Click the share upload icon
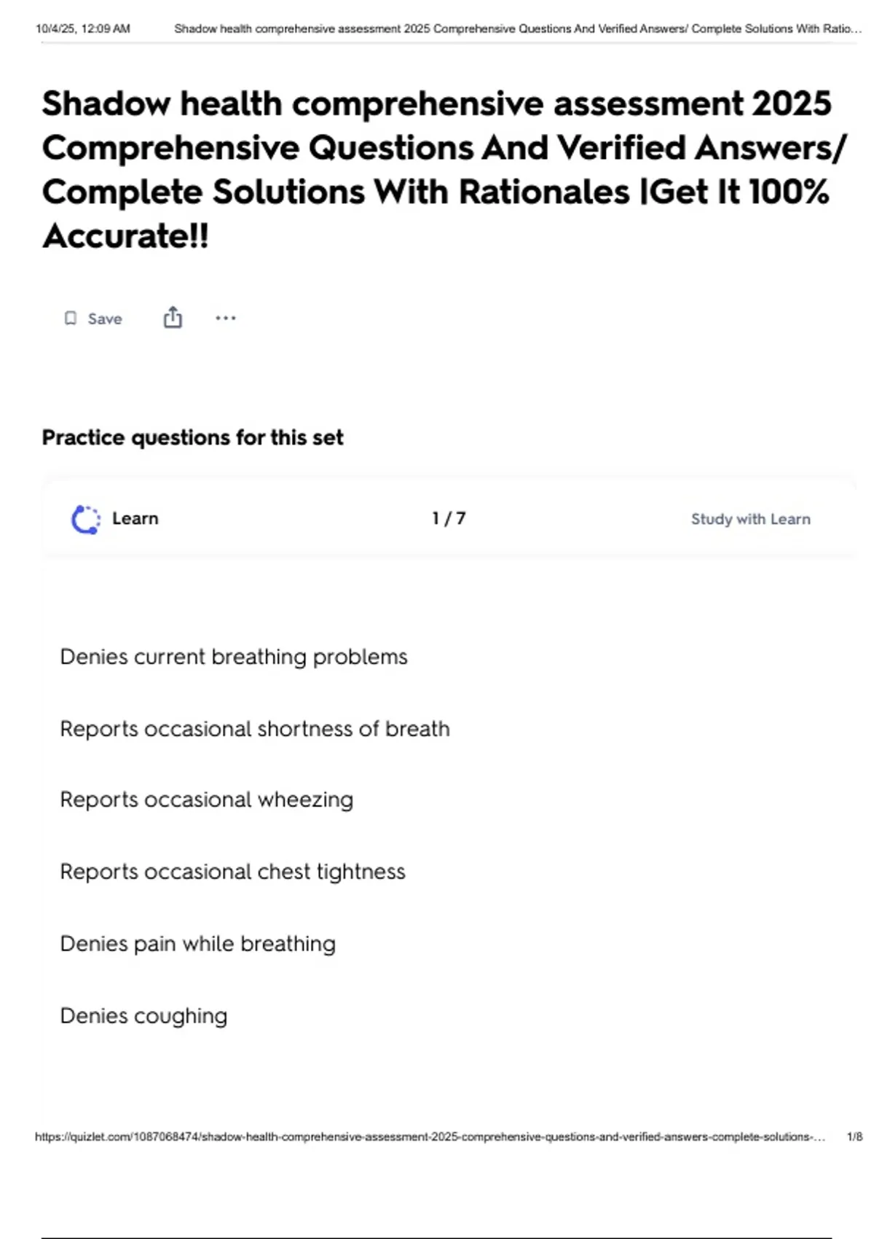This screenshot has width=874, height=1239. (x=173, y=318)
